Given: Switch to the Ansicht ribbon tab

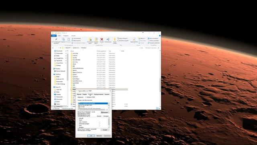Looking at the screenshot, I should click(x=73, y=36).
